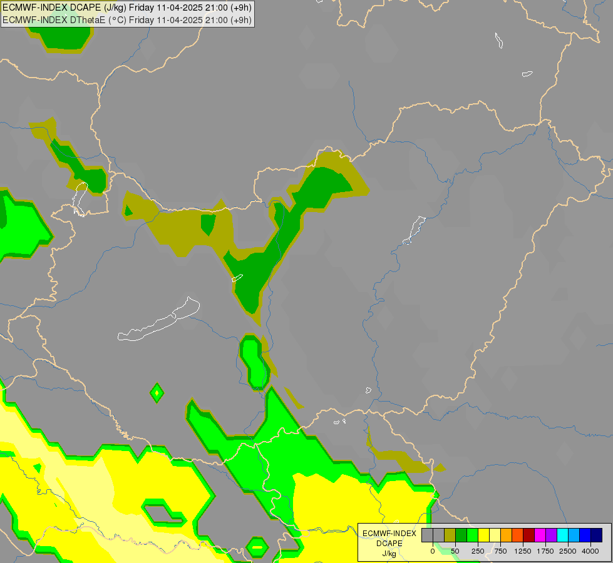Click the legend value 2500
The width and height of the screenshot is (613, 563).
tap(568, 551)
